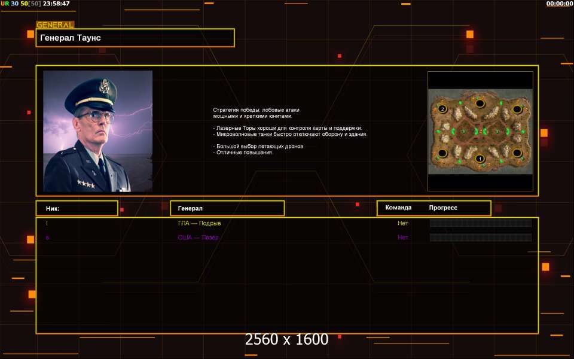Click the second player's loading progress bar
The image size is (574, 359).
point(481,238)
